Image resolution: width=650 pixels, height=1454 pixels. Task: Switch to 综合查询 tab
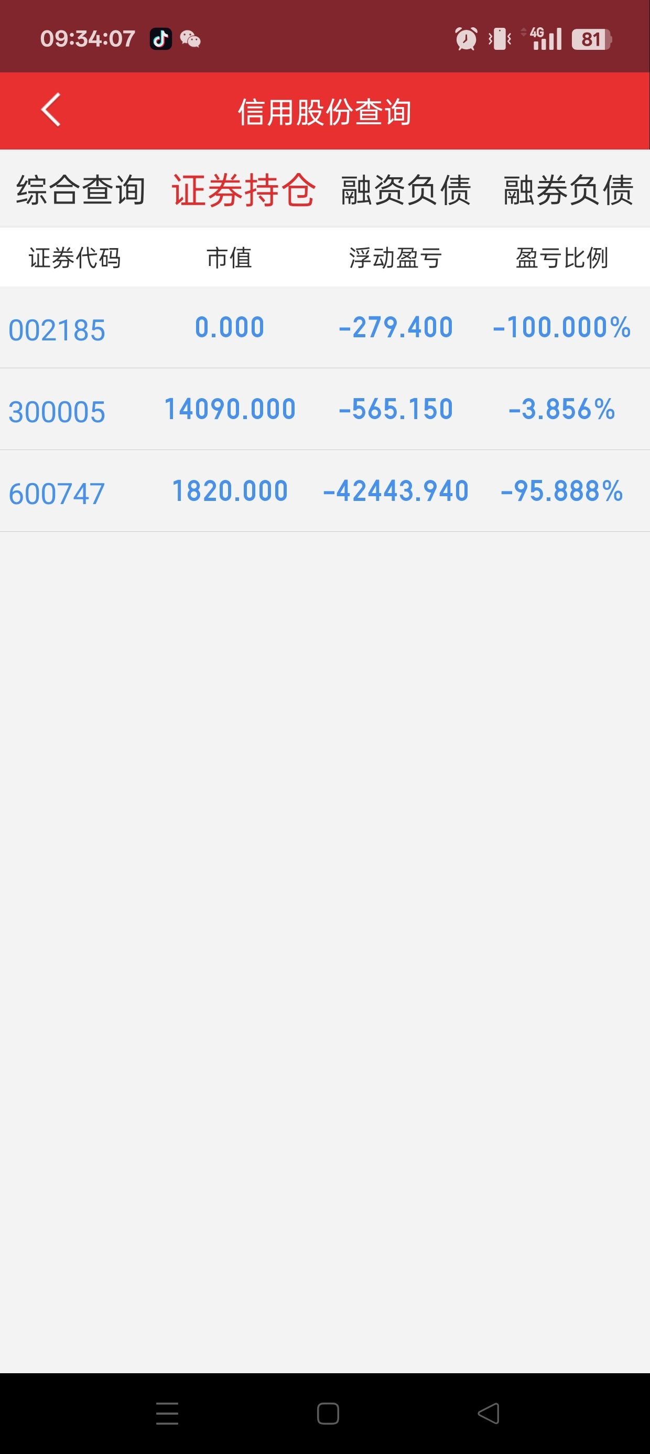(81, 190)
